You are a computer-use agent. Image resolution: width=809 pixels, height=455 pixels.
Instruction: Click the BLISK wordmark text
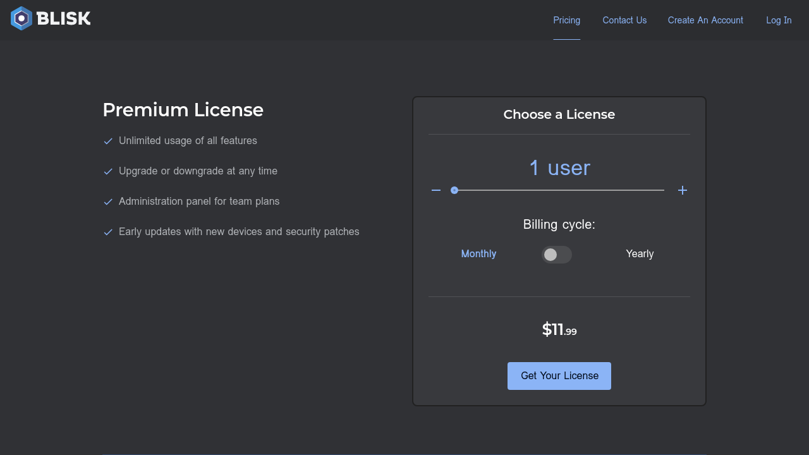pyautogui.click(x=64, y=19)
